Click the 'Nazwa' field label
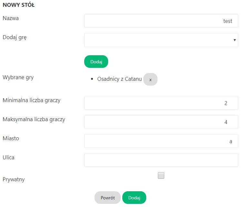This screenshot has height=210, width=244. (x=11, y=18)
